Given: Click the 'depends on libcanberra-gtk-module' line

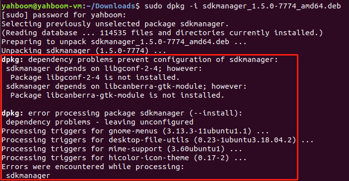Looking at the screenshot, I should point(126,86).
